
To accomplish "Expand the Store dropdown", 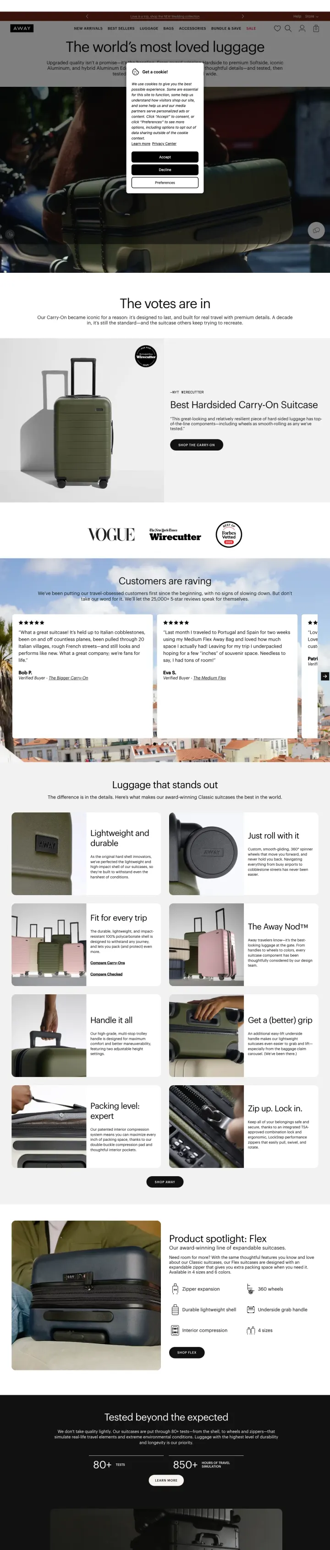I will point(312,16).
